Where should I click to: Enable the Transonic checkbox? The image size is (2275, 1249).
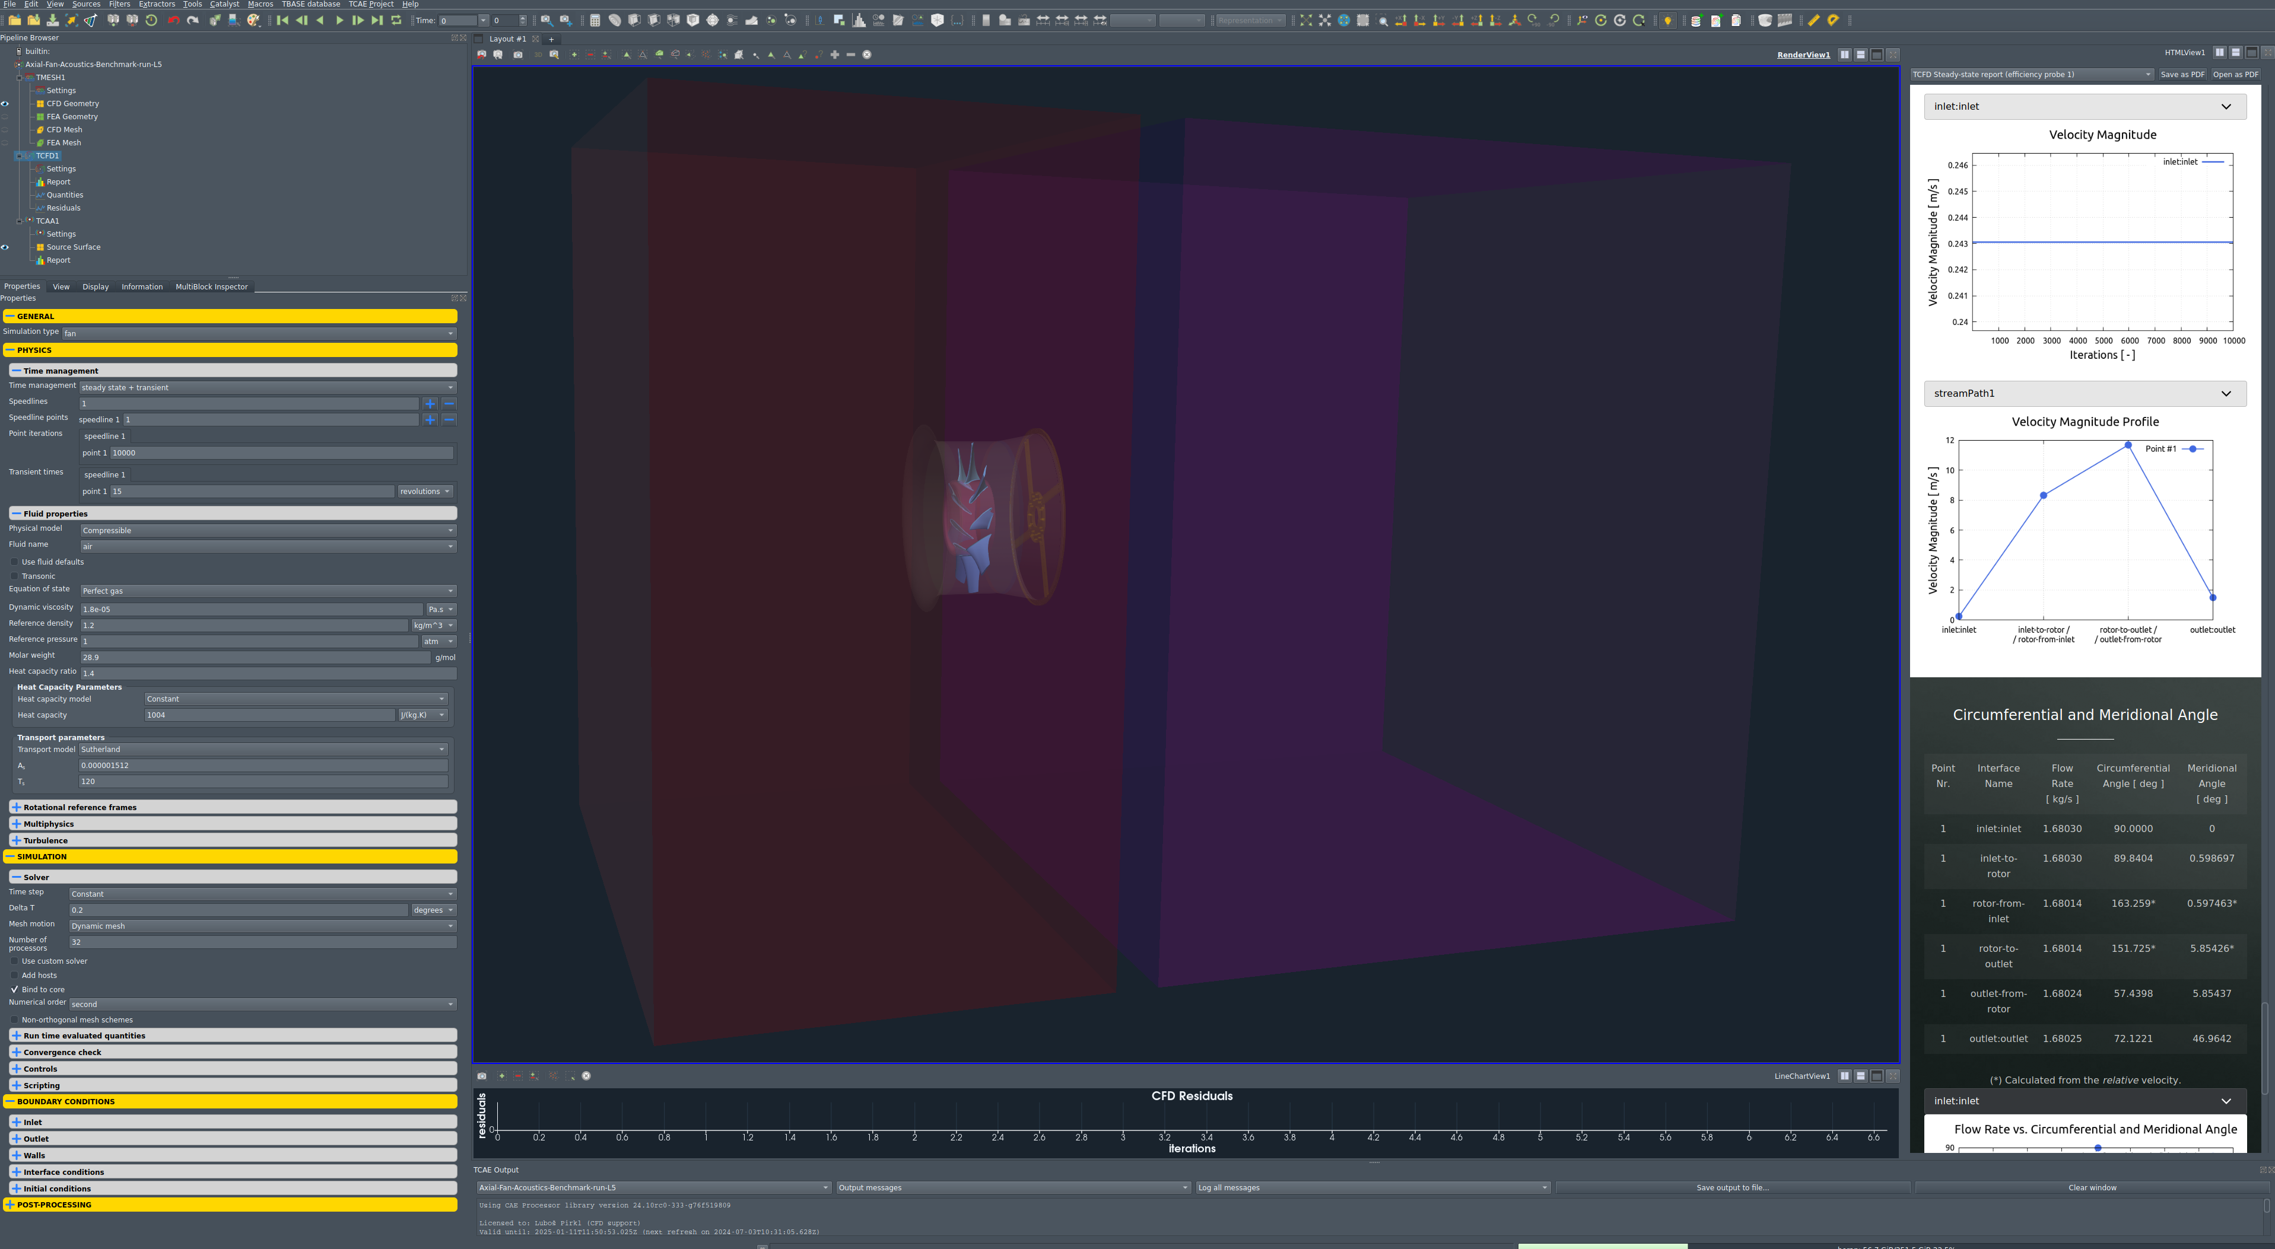(x=14, y=576)
